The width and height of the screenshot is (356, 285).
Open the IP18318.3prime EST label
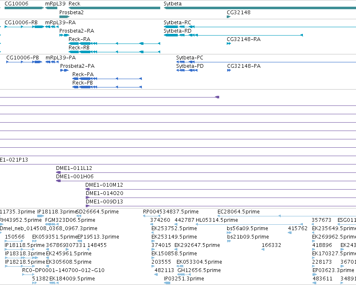(25, 254)
